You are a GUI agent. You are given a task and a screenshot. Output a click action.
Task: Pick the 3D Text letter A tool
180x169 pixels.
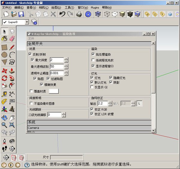12,109
